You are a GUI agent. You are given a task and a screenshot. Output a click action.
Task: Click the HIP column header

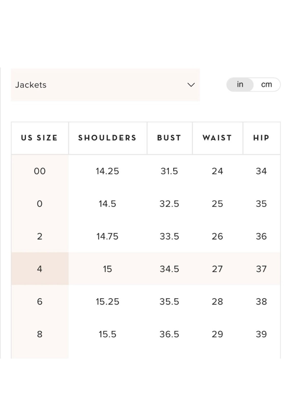coord(261,138)
